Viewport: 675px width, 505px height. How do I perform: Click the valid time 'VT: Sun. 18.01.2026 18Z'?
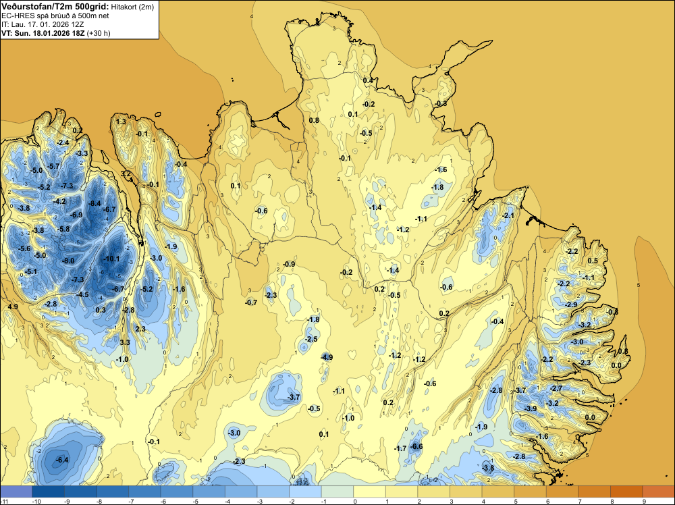(x=43, y=33)
